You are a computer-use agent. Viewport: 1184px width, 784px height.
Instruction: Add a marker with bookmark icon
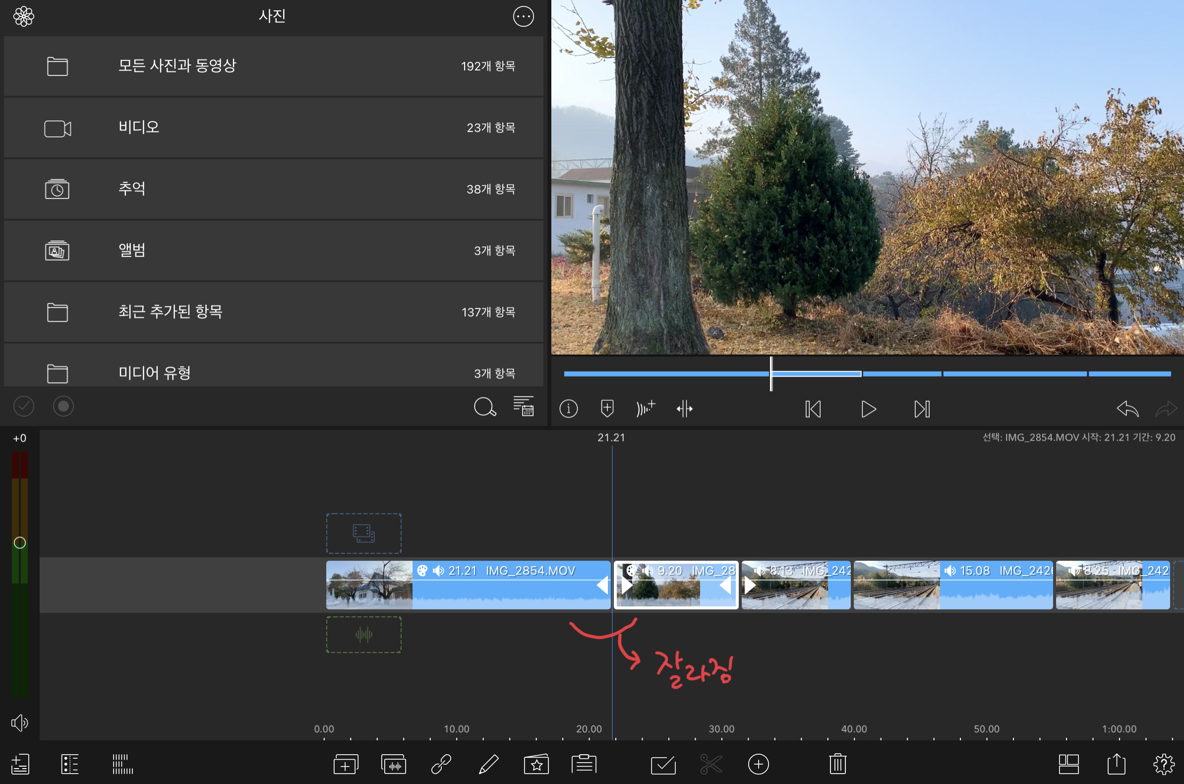[x=607, y=408]
